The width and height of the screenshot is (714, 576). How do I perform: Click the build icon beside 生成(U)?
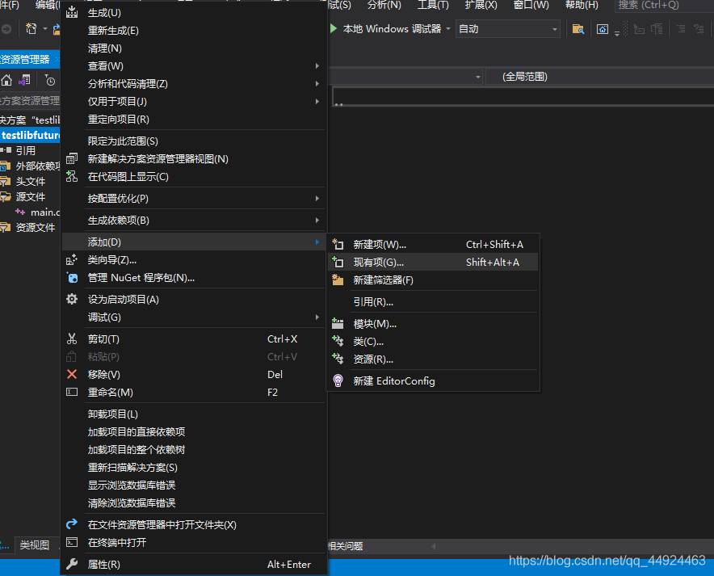[72, 12]
